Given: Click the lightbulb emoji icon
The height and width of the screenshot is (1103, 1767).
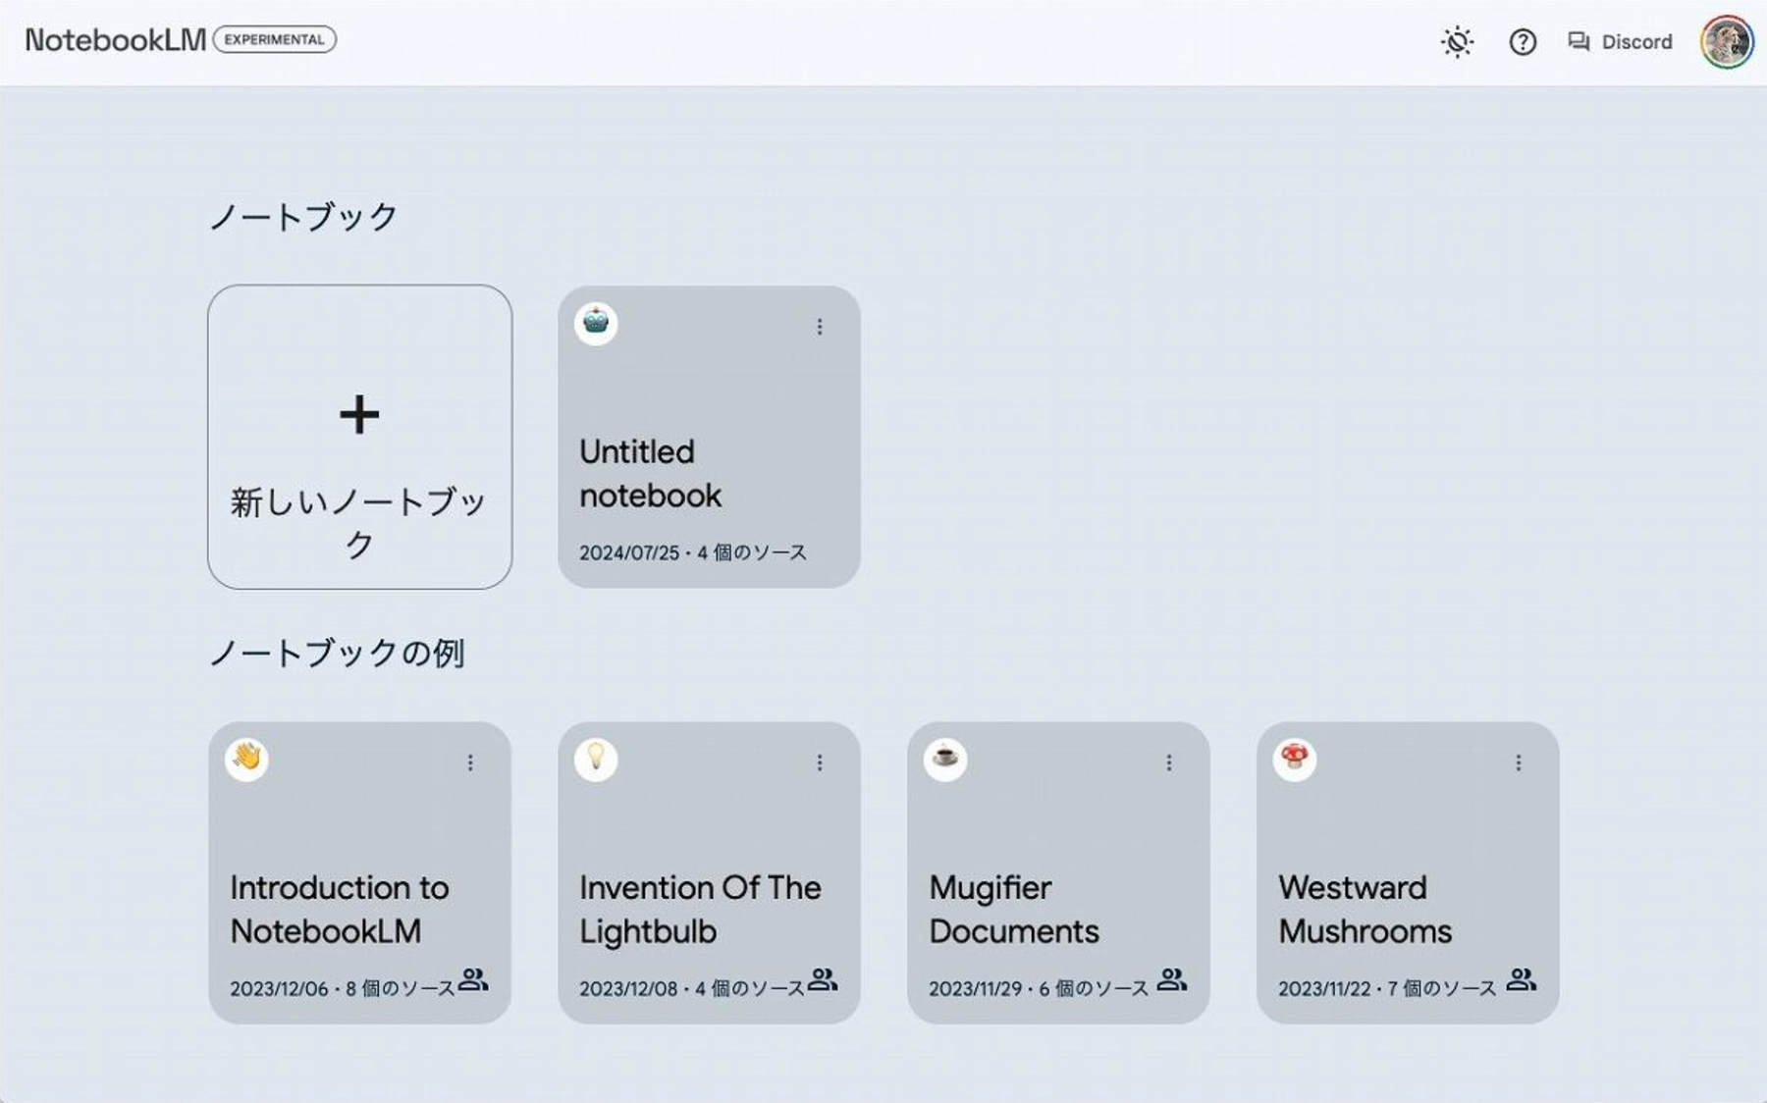Looking at the screenshot, I should tap(596, 759).
